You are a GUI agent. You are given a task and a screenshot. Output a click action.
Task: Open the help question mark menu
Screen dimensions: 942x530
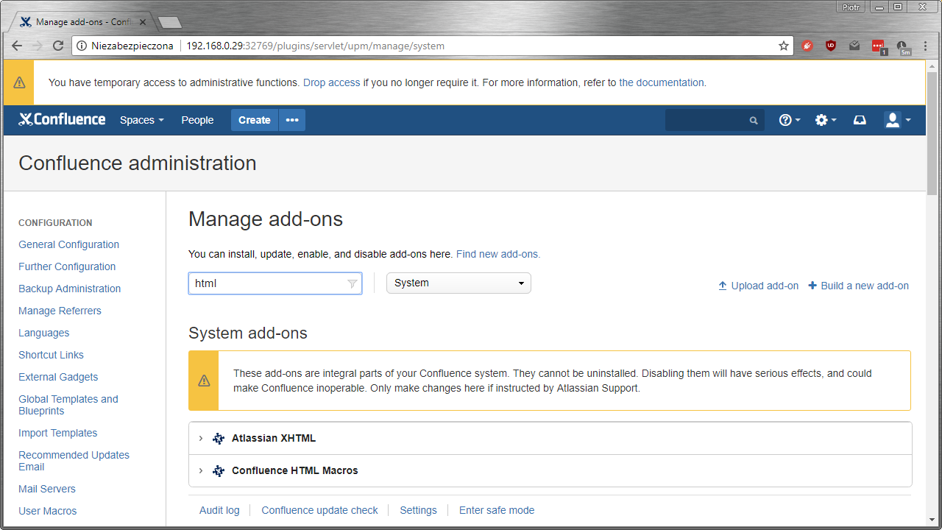[789, 120]
